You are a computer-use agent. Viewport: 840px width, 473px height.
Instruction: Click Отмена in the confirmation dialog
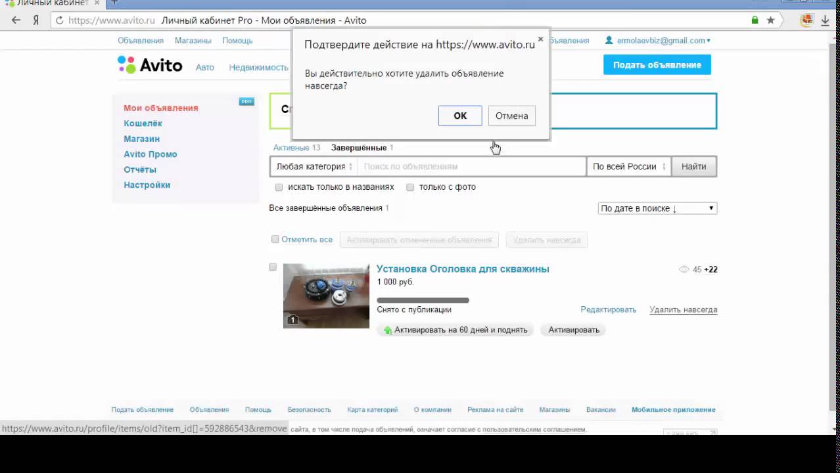pos(511,116)
